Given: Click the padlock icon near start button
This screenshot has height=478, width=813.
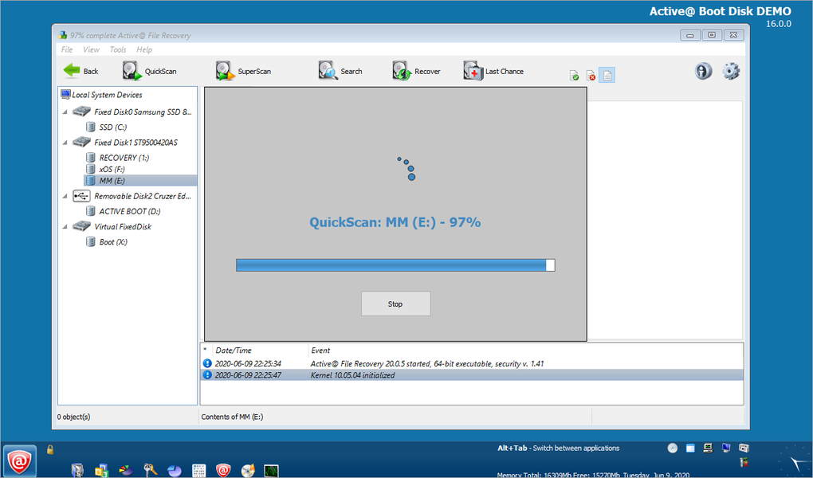Looking at the screenshot, I should (50, 449).
